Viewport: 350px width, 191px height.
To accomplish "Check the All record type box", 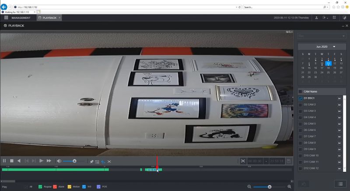I will [x=26, y=187].
